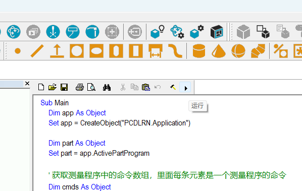The width and height of the screenshot is (302, 191).
Task: Select the orange Cylinder feature icon
Action: 199,51
